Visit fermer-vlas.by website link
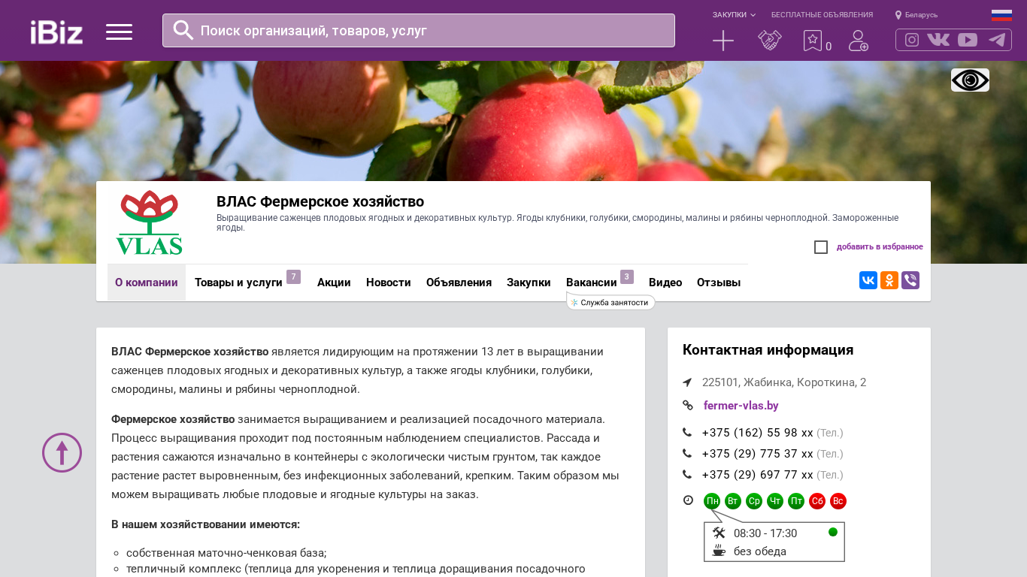1027x577 pixels. coord(741,406)
